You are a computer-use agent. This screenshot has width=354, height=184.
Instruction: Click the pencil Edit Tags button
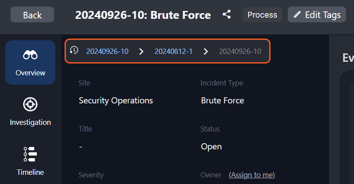point(317,14)
